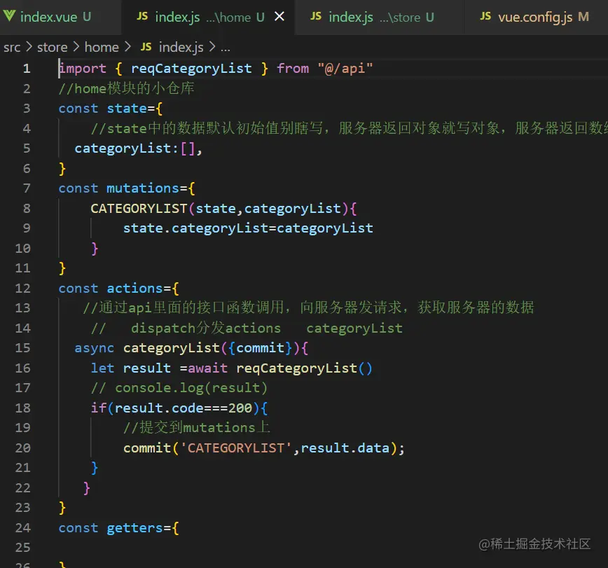Click on 'mutations' on line 7

pos(143,188)
